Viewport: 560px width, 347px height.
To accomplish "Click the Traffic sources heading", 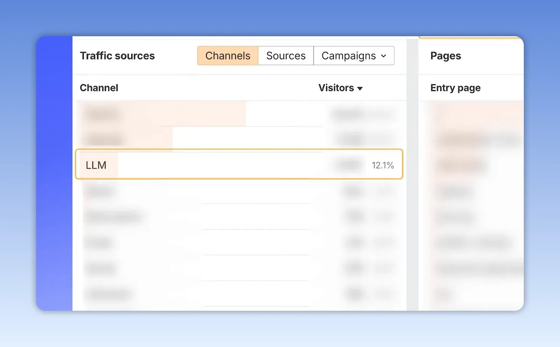I will click(x=117, y=56).
